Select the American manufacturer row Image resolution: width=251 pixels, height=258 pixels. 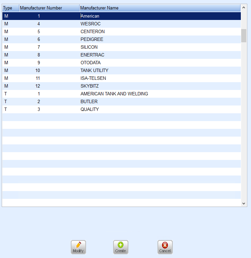click(122, 16)
